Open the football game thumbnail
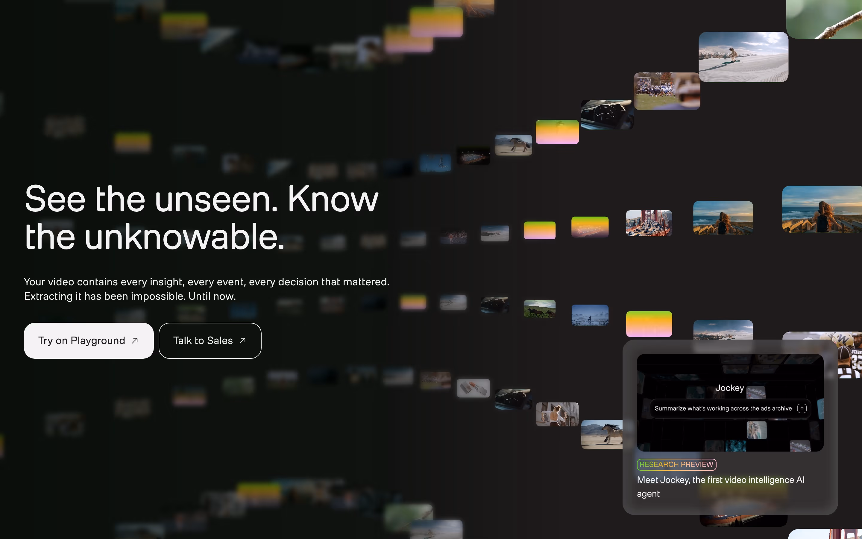Viewport: 862px width, 539px height. pos(667,91)
